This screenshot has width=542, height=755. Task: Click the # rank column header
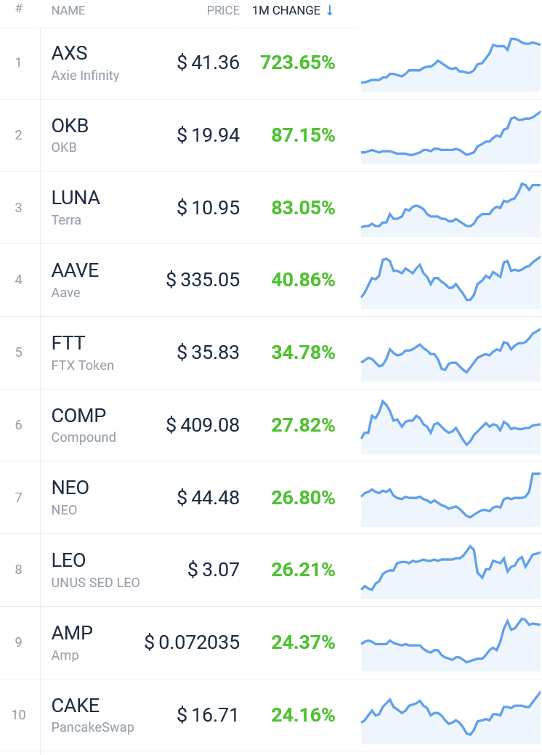tap(19, 8)
